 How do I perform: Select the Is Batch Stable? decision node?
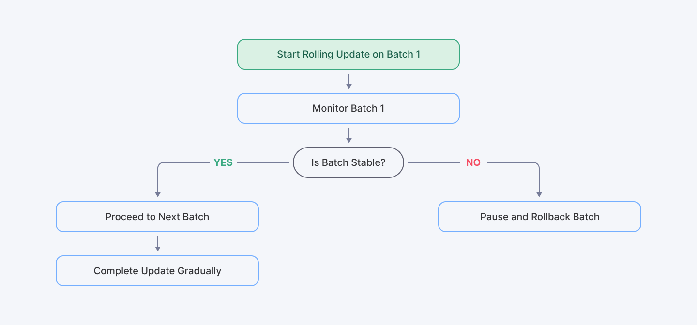348,162
